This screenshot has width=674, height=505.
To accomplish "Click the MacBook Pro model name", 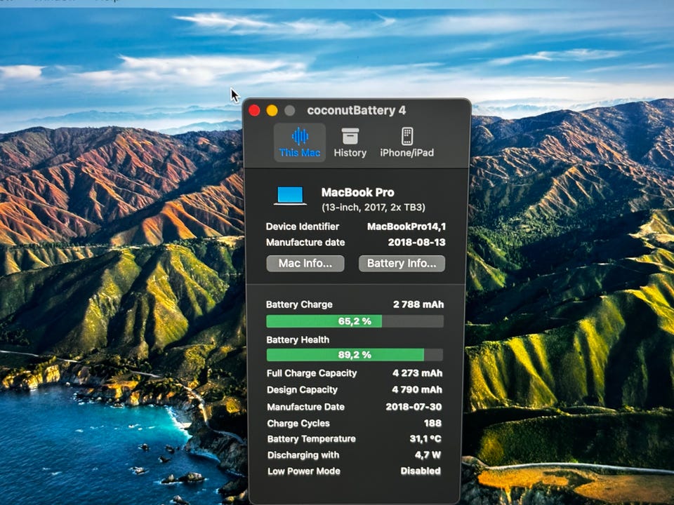I will tap(357, 192).
